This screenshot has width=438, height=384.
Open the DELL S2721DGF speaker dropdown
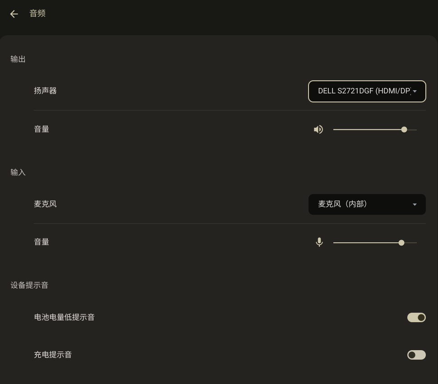pyautogui.click(x=367, y=92)
